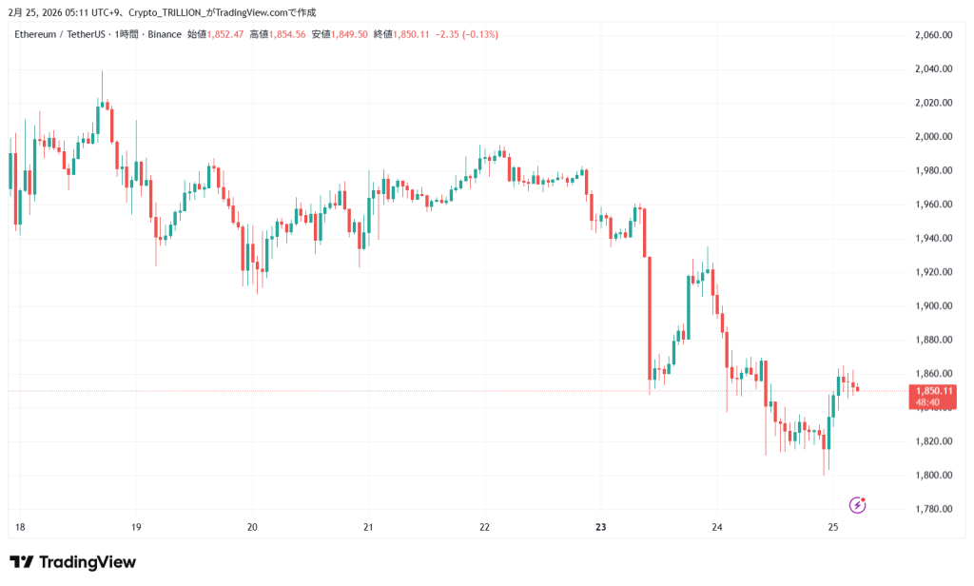Click the price change −2.35 (−0.13%) text
This screenshot has height=586, width=974.
pyautogui.click(x=466, y=34)
